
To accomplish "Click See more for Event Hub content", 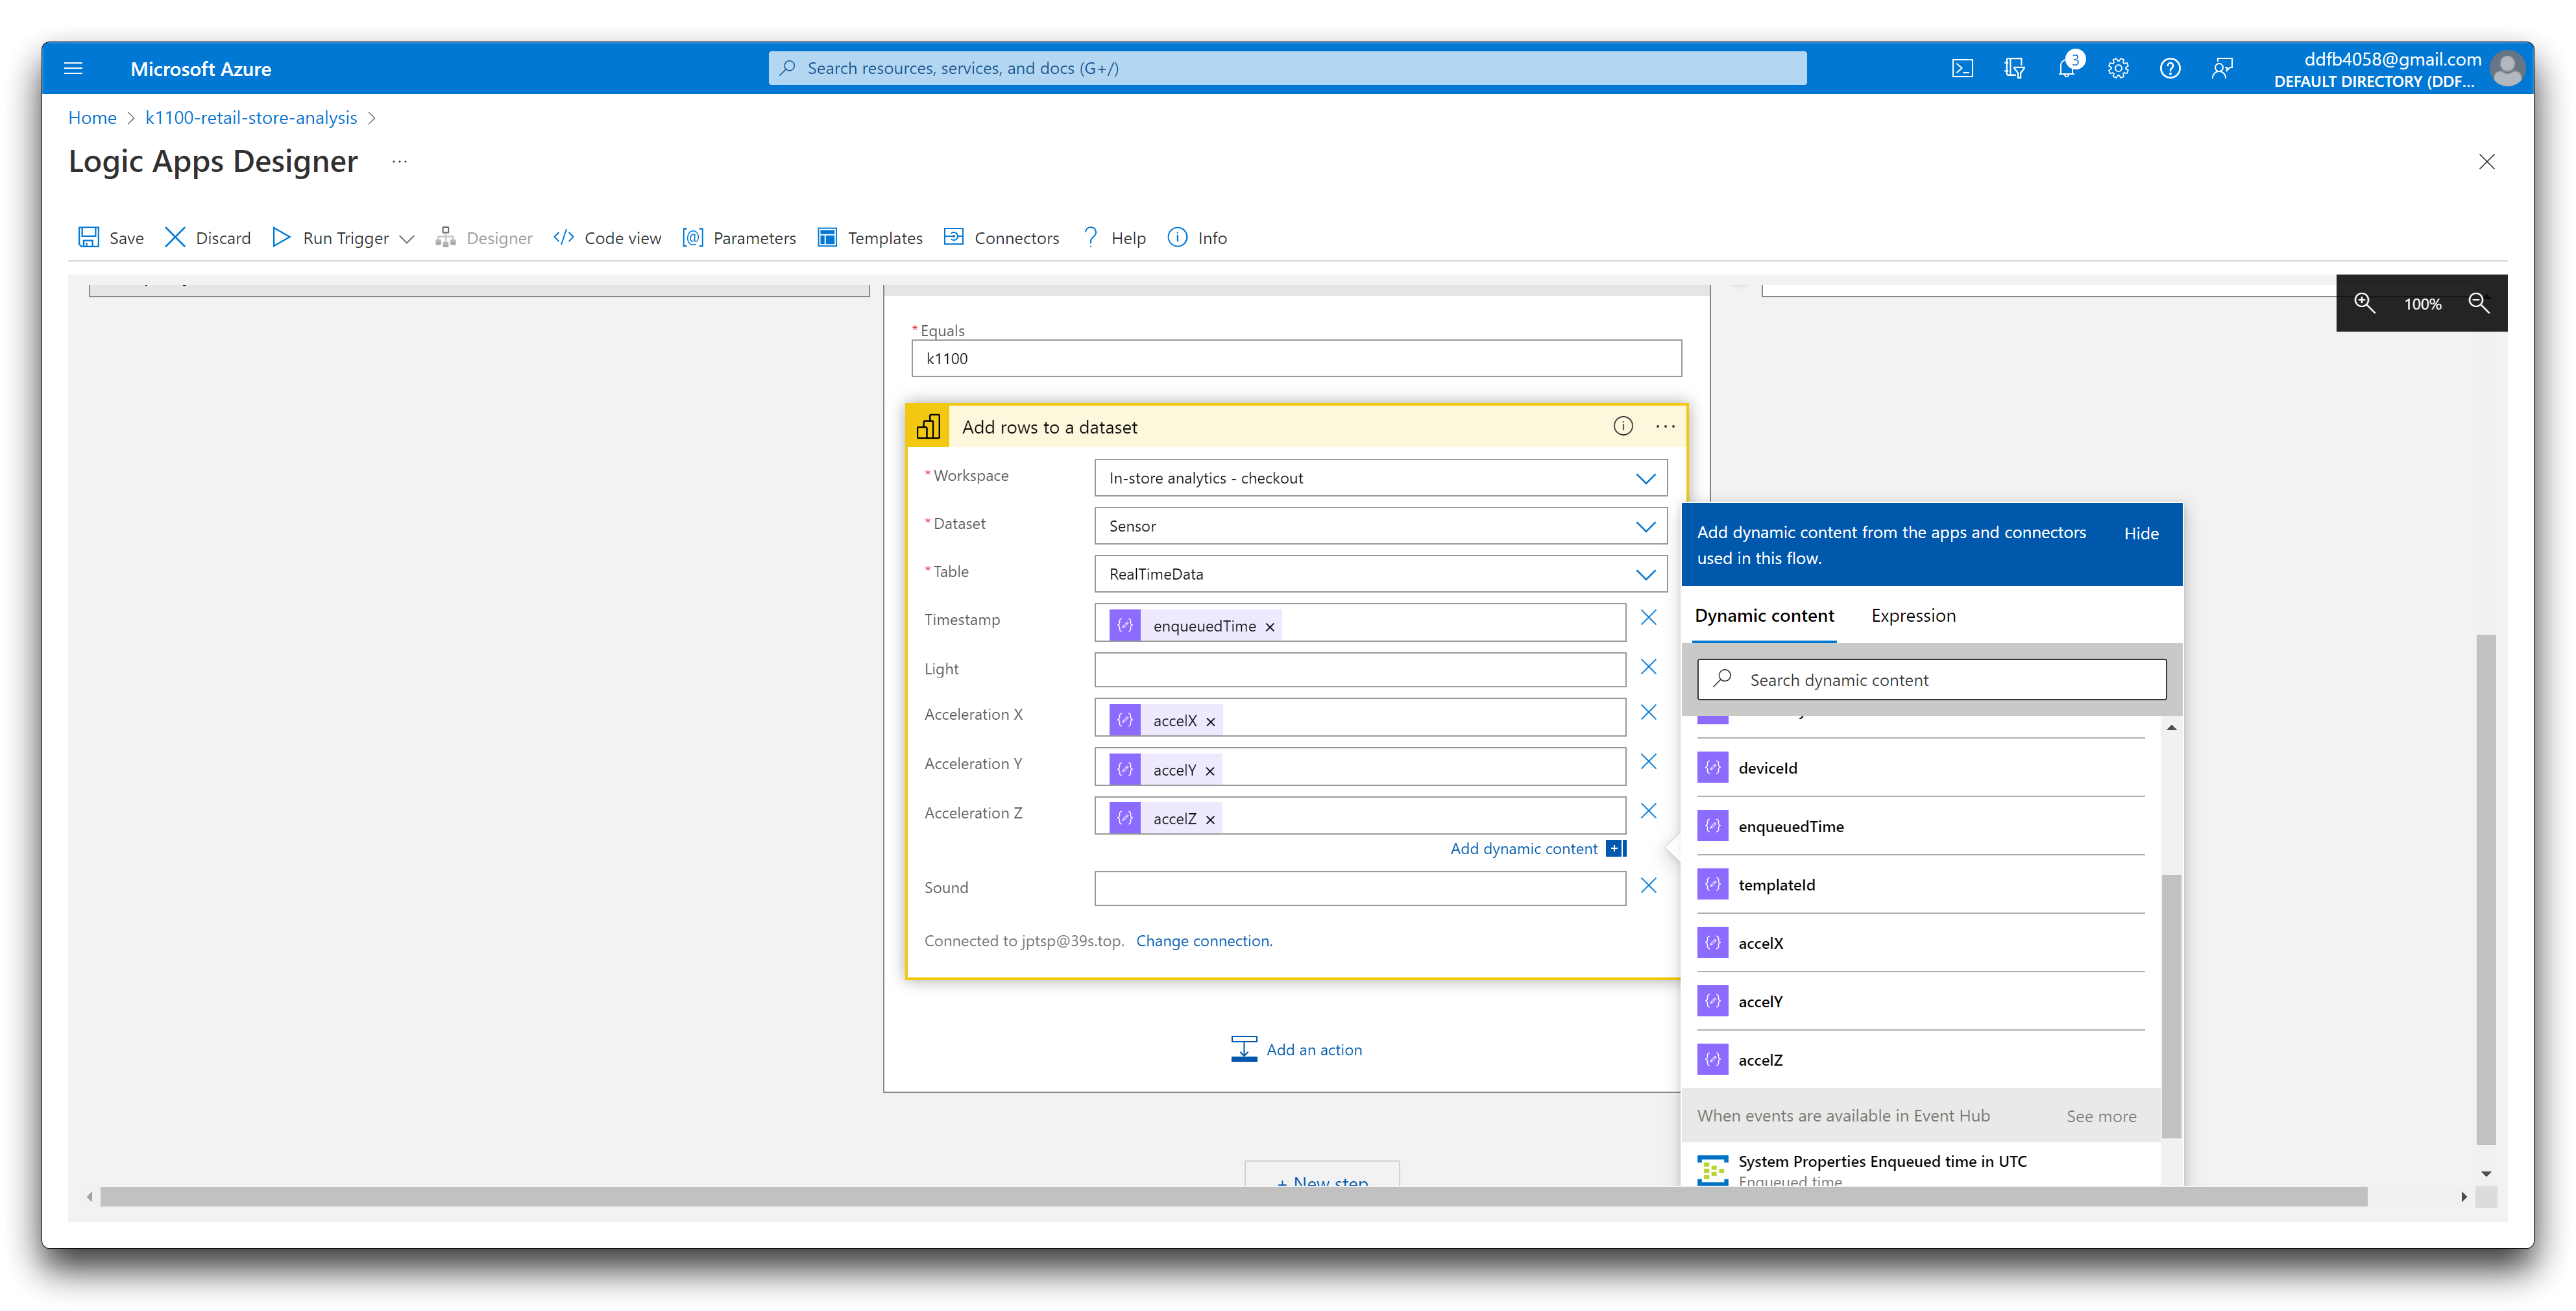I will pos(2100,1116).
